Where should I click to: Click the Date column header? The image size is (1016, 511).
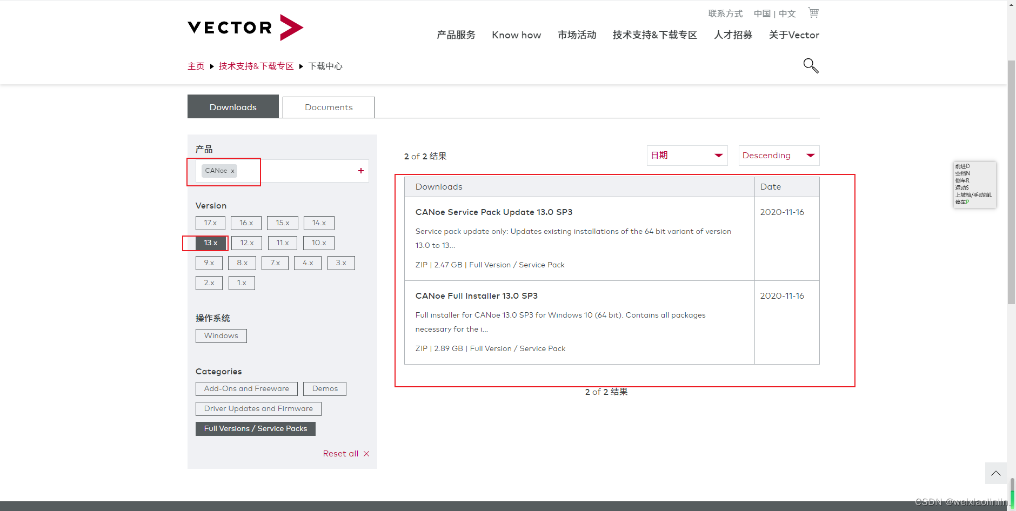pos(787,187)
